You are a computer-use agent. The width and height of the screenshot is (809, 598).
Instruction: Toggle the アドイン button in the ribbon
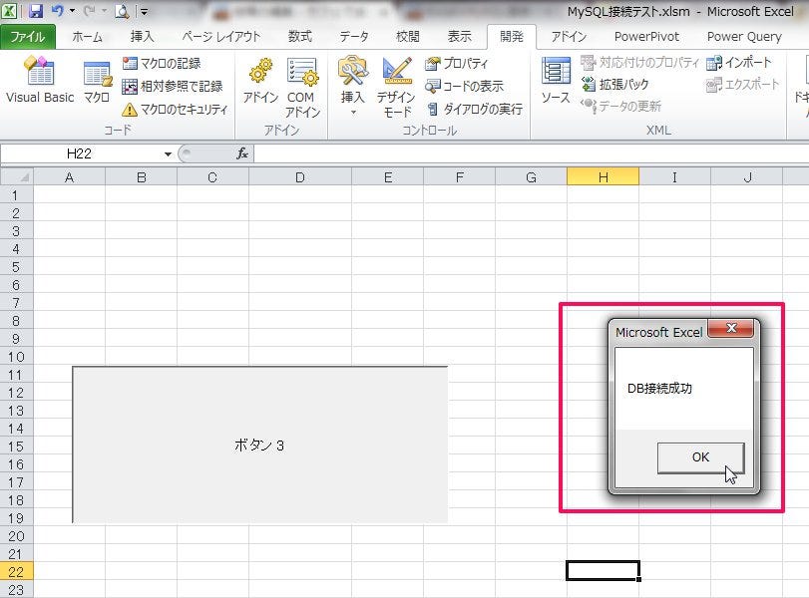tap(259, 85)
